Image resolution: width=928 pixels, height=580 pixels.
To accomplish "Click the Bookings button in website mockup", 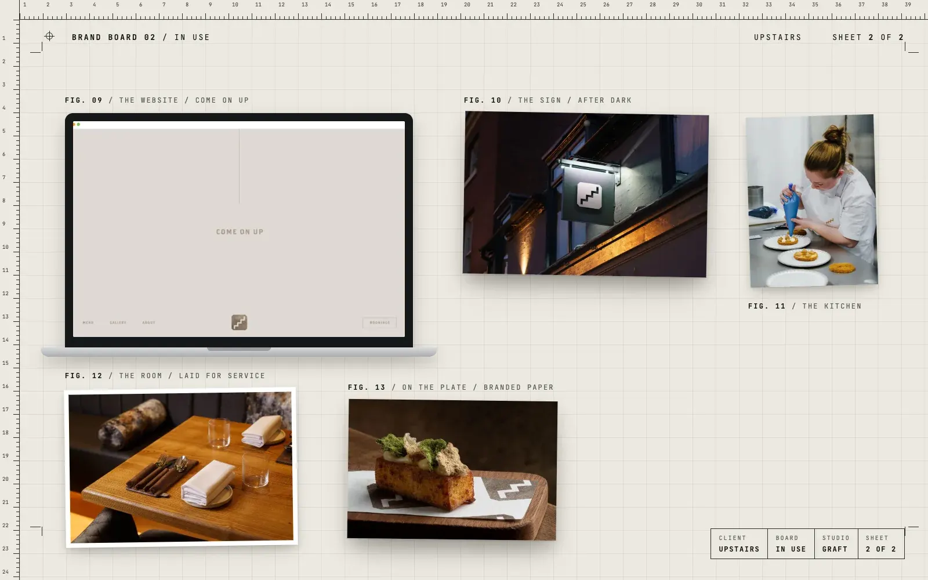I will (380, 322).
